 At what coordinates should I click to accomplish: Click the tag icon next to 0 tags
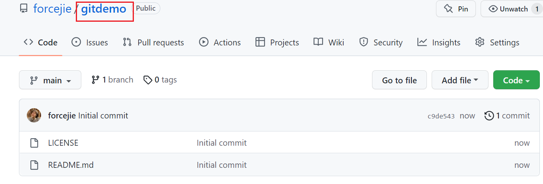pos(148,80)
